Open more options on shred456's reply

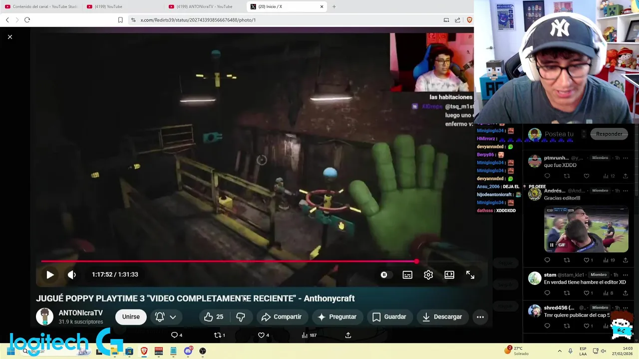point(625,308)
